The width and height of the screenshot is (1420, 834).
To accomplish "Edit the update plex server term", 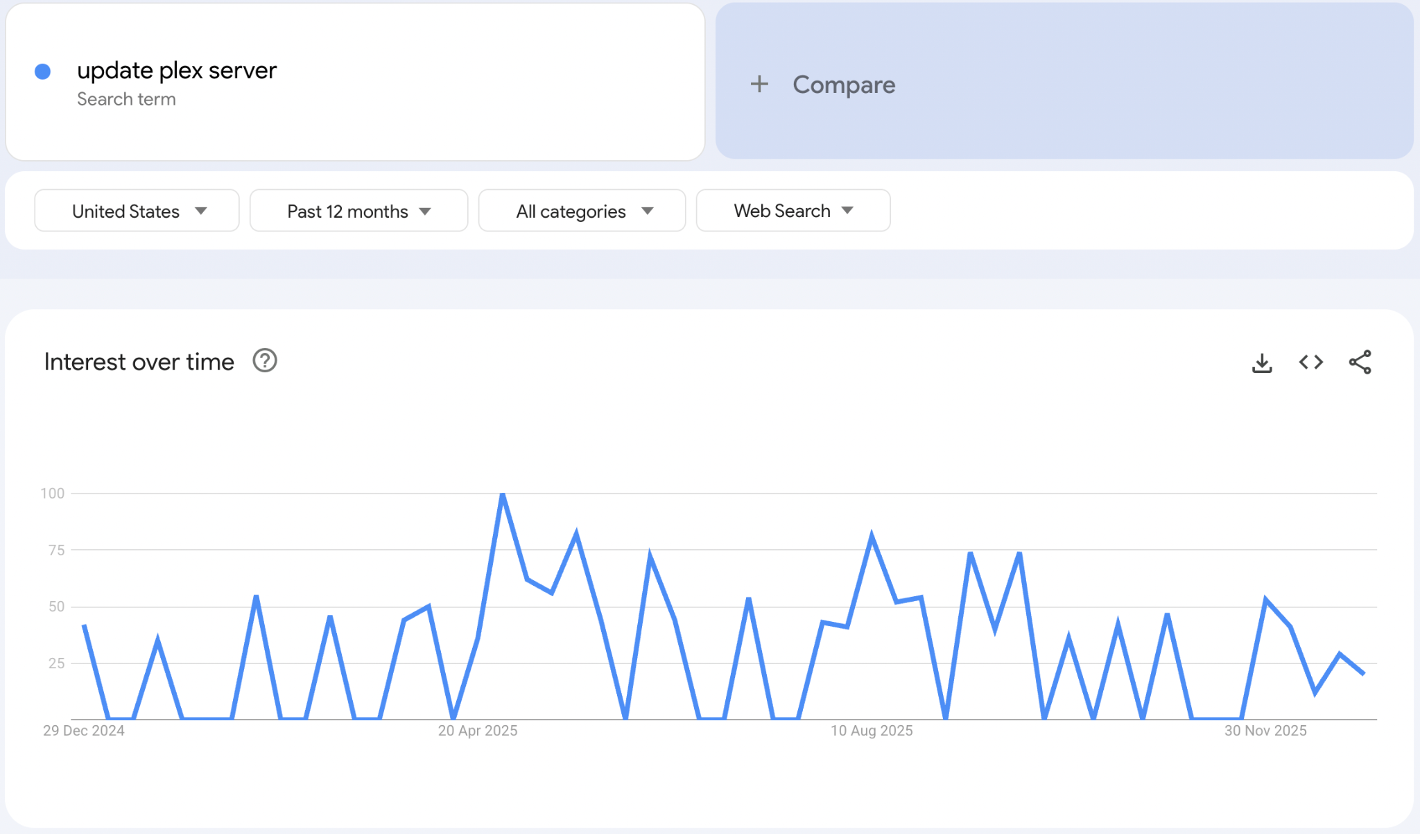I will [x=177, y=71].
